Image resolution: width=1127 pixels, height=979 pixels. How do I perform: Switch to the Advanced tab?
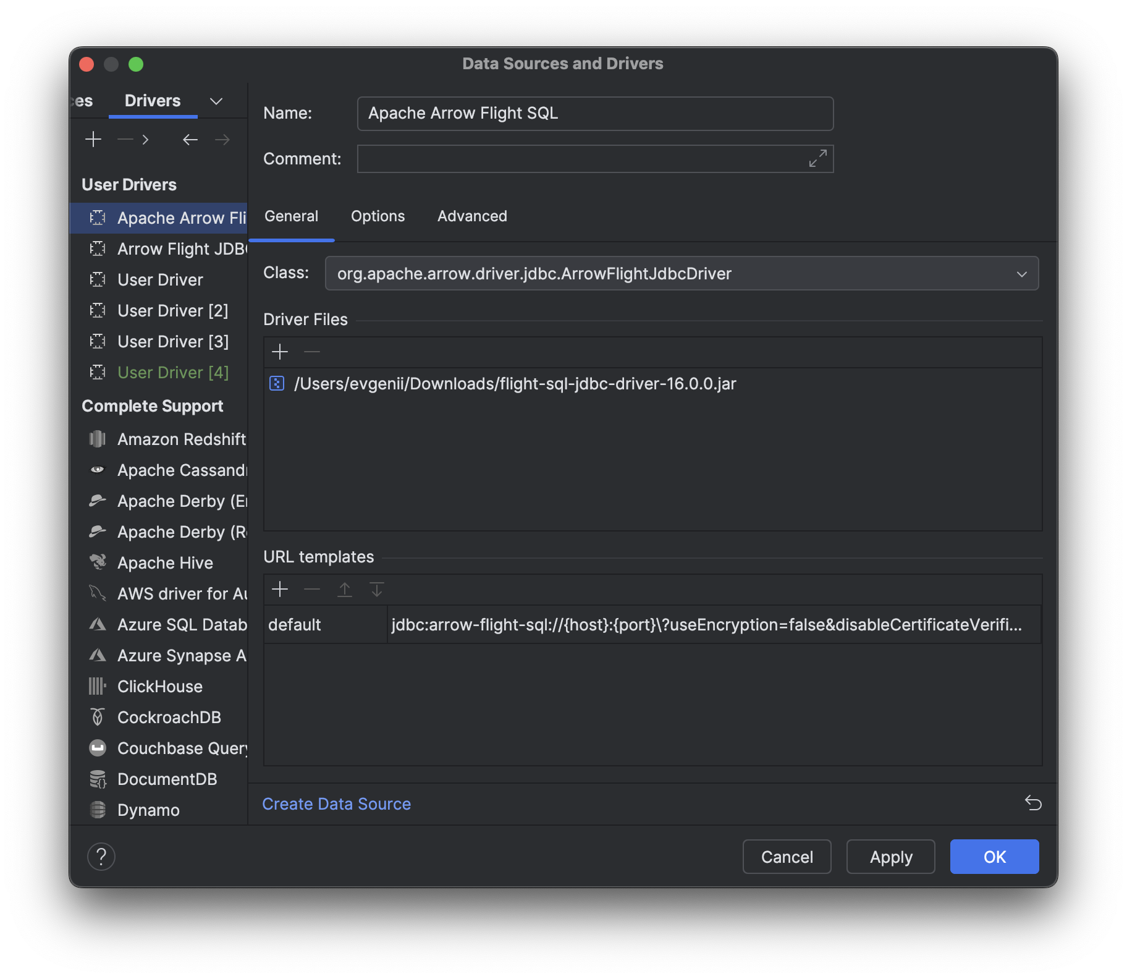coord(472,216)
